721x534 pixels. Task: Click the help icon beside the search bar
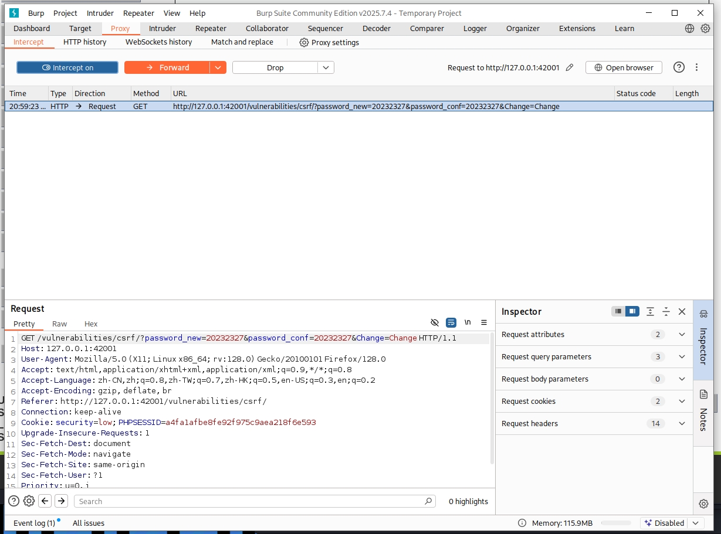click(x=13, y=501)
